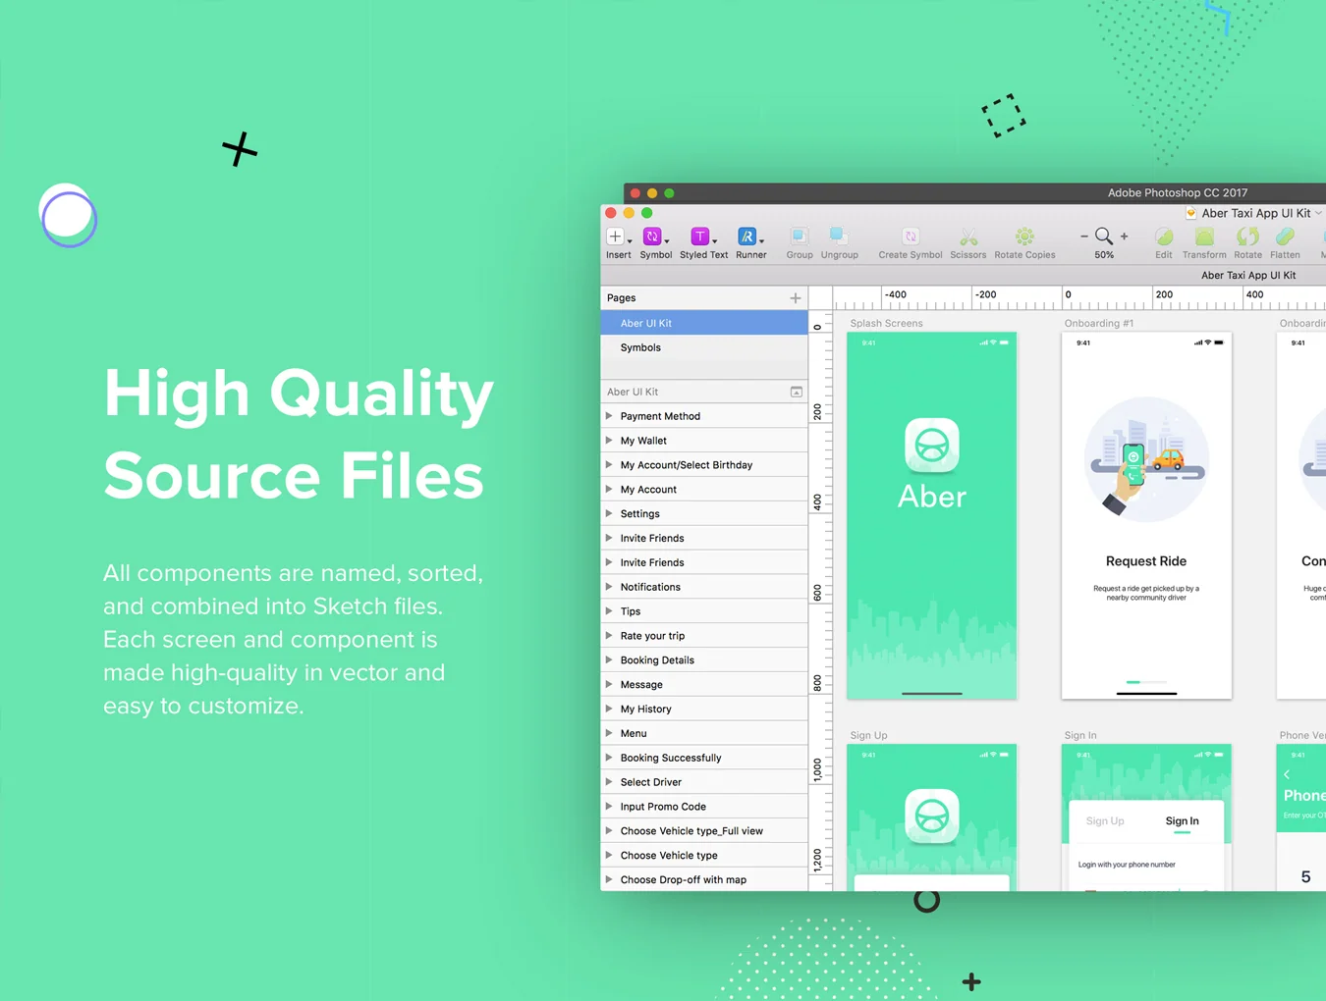Click the Sketch document icon in title bar
This screenshot has width=1326, height=1001.
(x=1190, y=213)
